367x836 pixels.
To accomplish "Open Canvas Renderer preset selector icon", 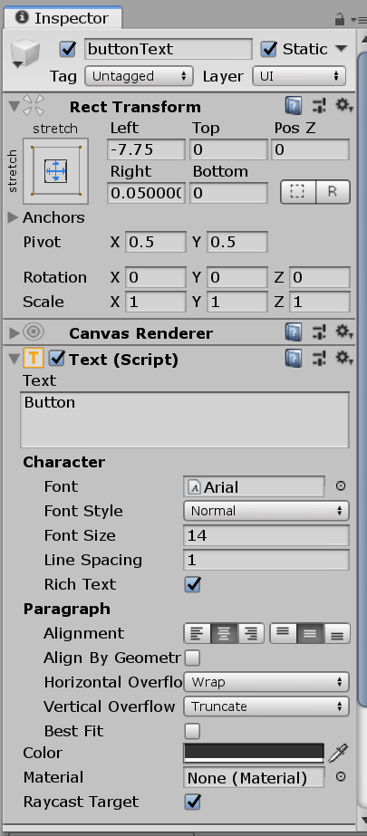I will (x=318, y=332).
